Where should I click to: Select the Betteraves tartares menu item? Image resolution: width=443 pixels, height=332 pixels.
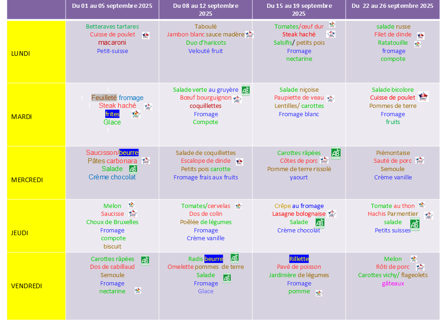click(x=112, y=27)
